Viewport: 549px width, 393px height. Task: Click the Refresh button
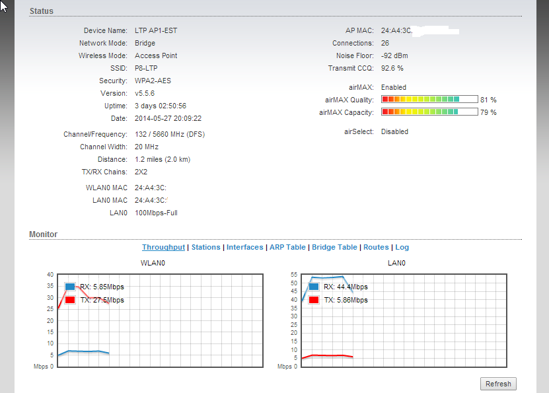click(498, 384)
